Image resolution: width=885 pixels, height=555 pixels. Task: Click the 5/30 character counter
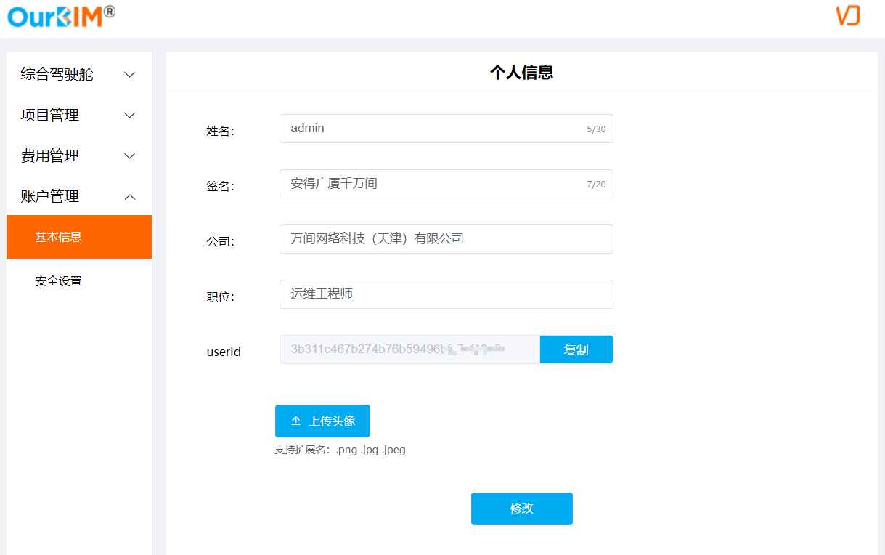pyautogui.click(x=596, y=129)
